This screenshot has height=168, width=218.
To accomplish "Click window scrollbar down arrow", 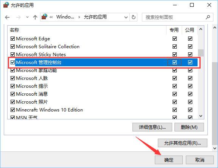I will (x=215, y=148).
